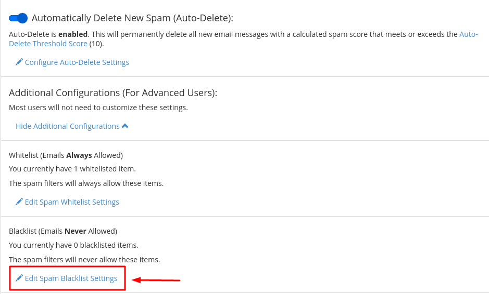Click pencil icon beside Configure Auto-Delete Settings

point(19,62)
